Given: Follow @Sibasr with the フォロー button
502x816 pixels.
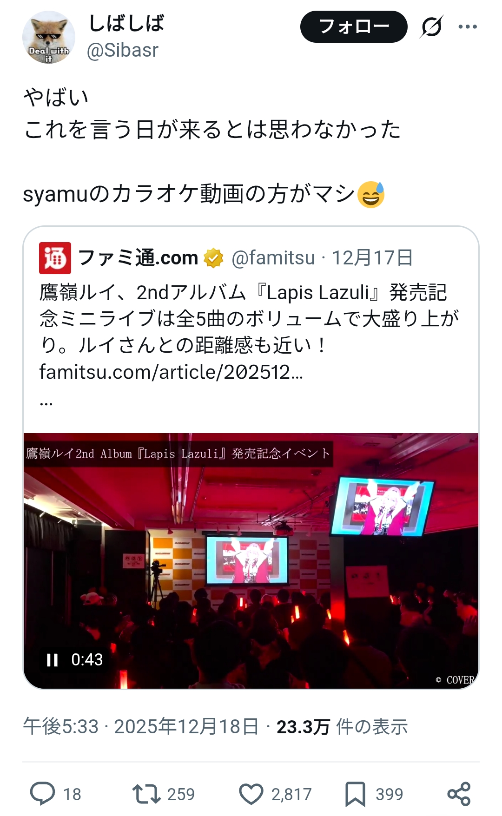Looking at the screenshot, I should [354, 26].
